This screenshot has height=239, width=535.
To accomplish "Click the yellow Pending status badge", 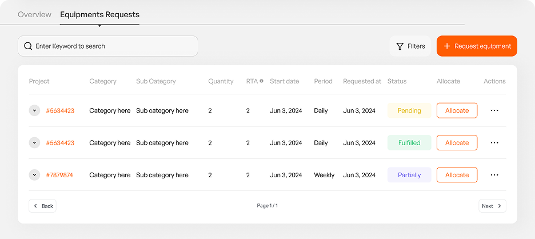I will tap(409, 110).
